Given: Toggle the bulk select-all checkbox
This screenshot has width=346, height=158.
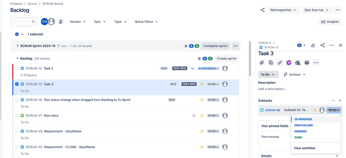Looking at the screenshot, I should point(17,34).
